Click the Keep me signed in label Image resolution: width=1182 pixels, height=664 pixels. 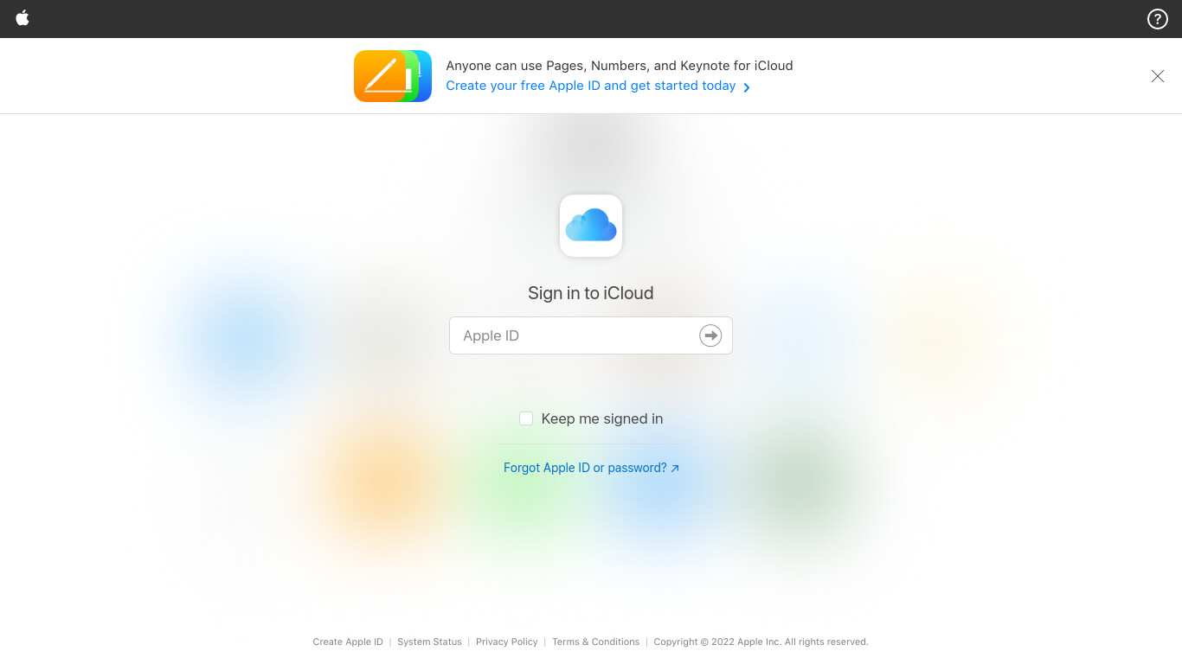tap(602, 418)
